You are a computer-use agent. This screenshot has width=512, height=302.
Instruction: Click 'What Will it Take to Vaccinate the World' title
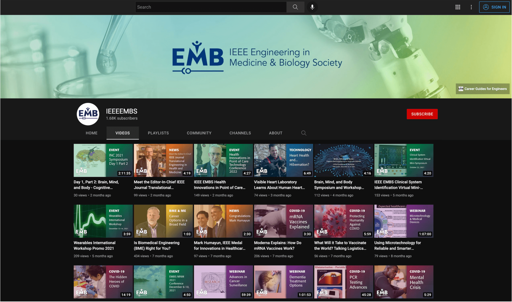(x=340, y=246)
